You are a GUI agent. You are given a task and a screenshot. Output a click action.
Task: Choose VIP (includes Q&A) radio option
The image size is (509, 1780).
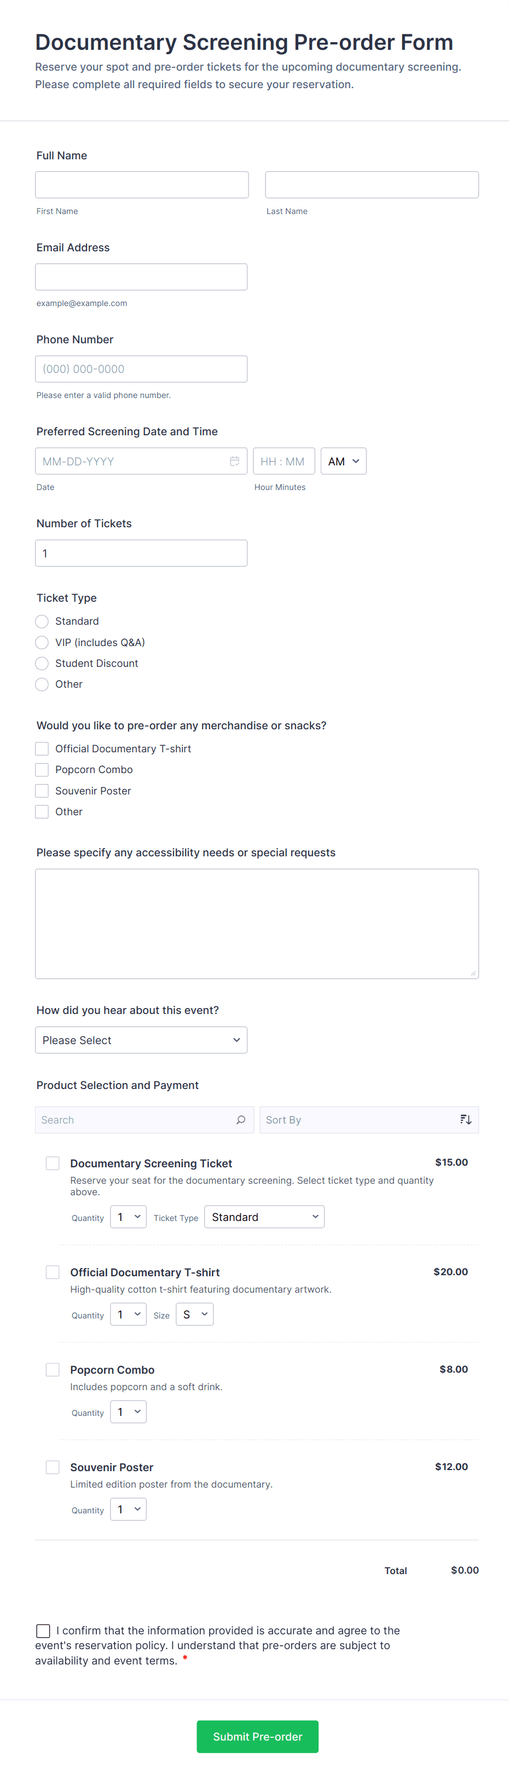pos(42,642)
